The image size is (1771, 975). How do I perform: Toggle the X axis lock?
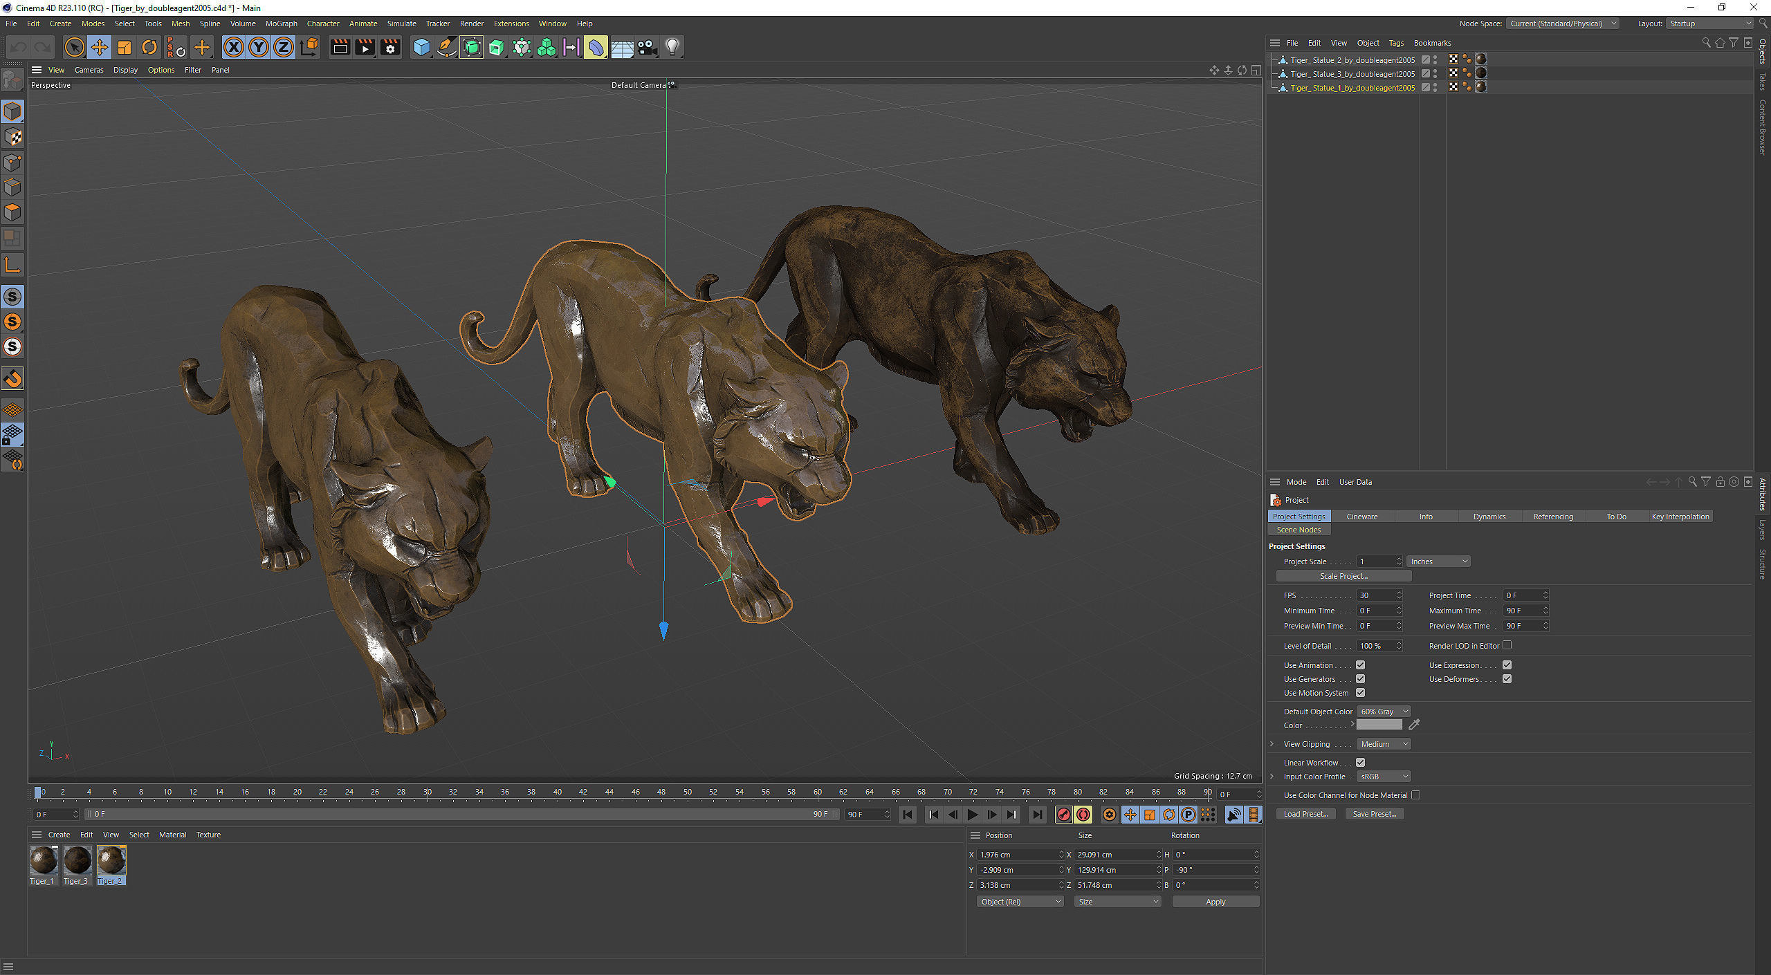coord(234,47)
